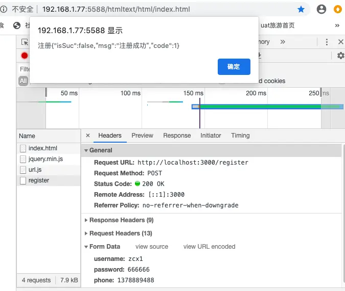345x291 pixels.
Task: Show more bookmarks chevron
Action: tap(337, 25)
